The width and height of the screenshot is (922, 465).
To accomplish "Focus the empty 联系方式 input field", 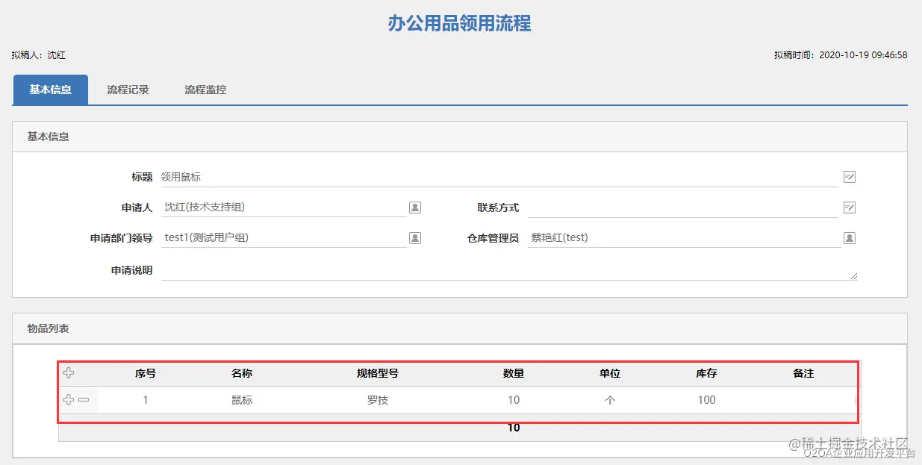I will [x=682, y=207].
